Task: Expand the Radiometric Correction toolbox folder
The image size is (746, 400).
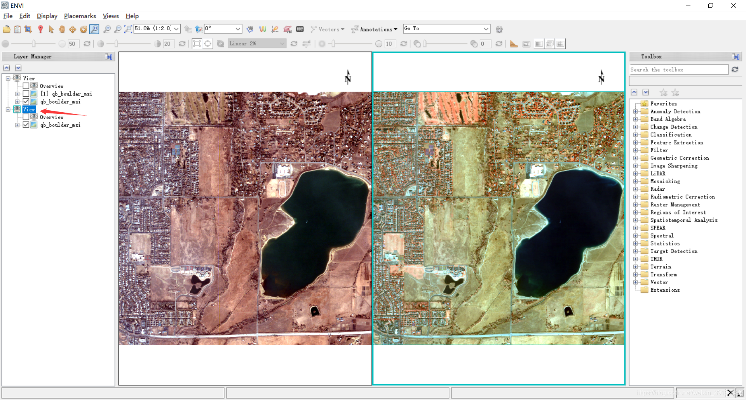Action: pos(636,197)
